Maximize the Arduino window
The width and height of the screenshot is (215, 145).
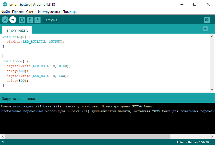(x=195, y=4)
